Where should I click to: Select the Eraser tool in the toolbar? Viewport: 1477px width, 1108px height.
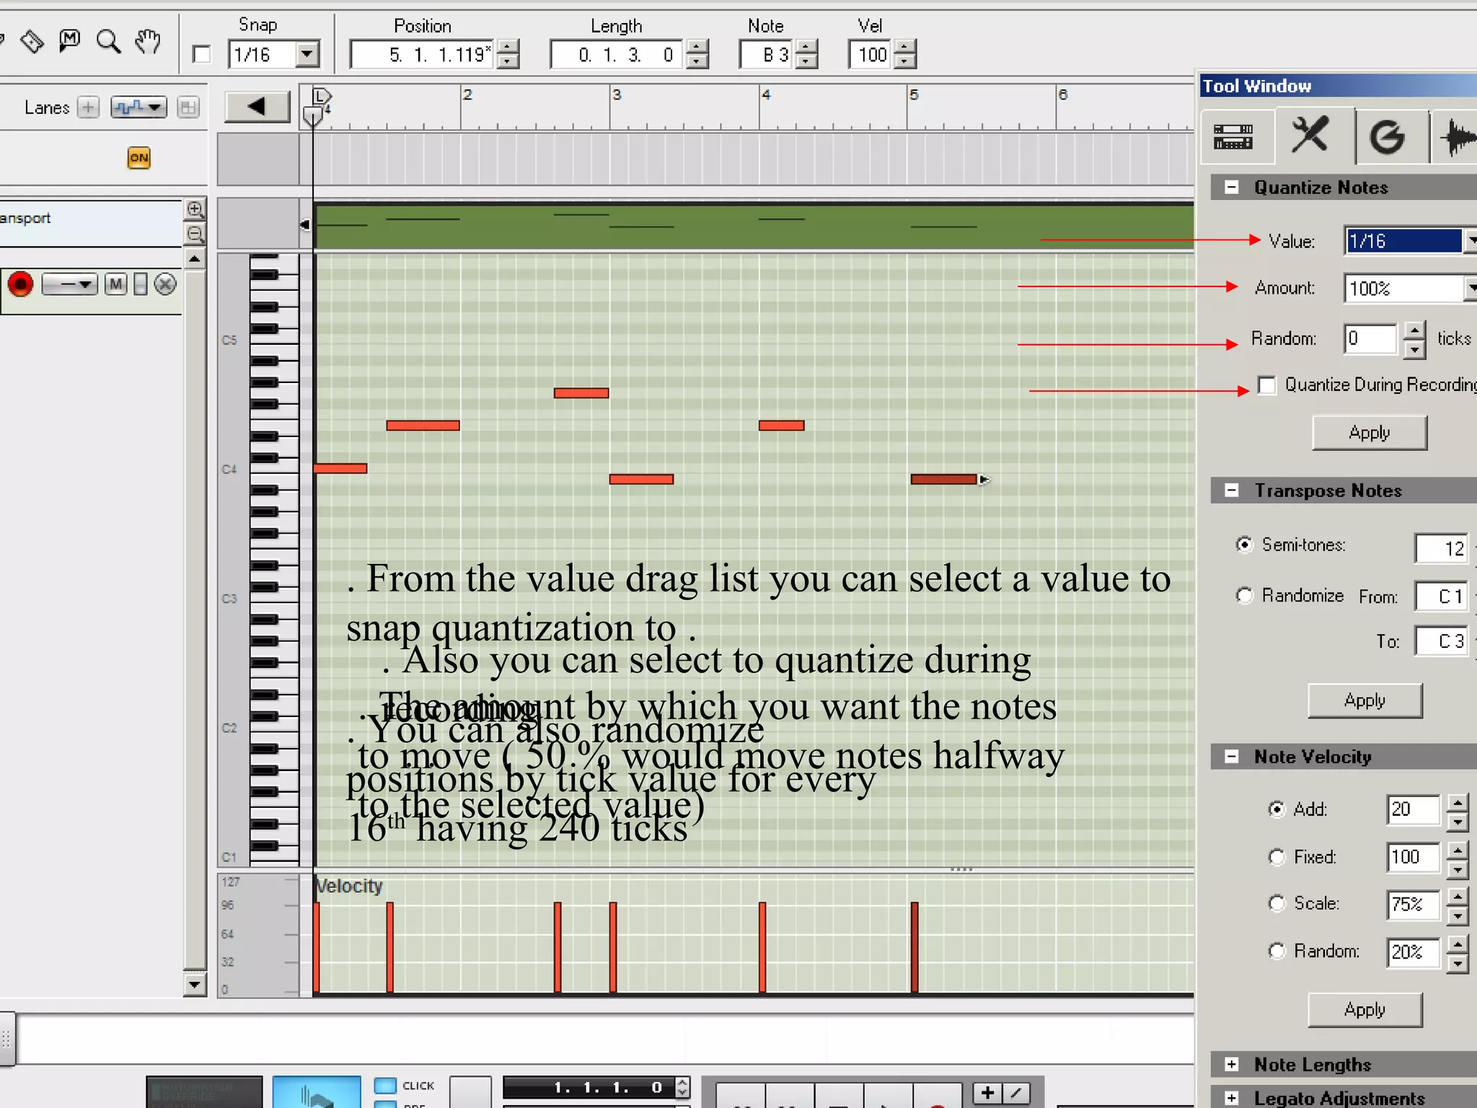coord(31,41)
